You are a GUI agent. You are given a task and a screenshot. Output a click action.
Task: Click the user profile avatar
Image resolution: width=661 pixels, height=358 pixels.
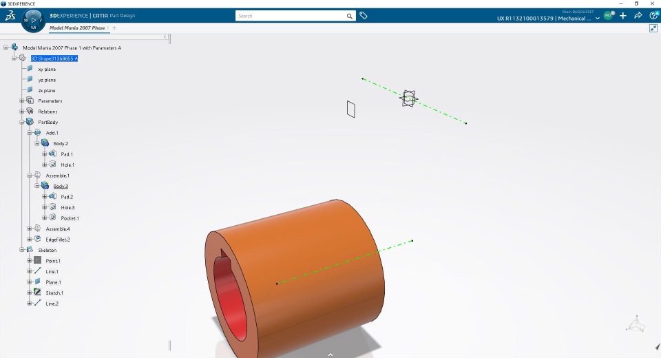pos(608,15)
